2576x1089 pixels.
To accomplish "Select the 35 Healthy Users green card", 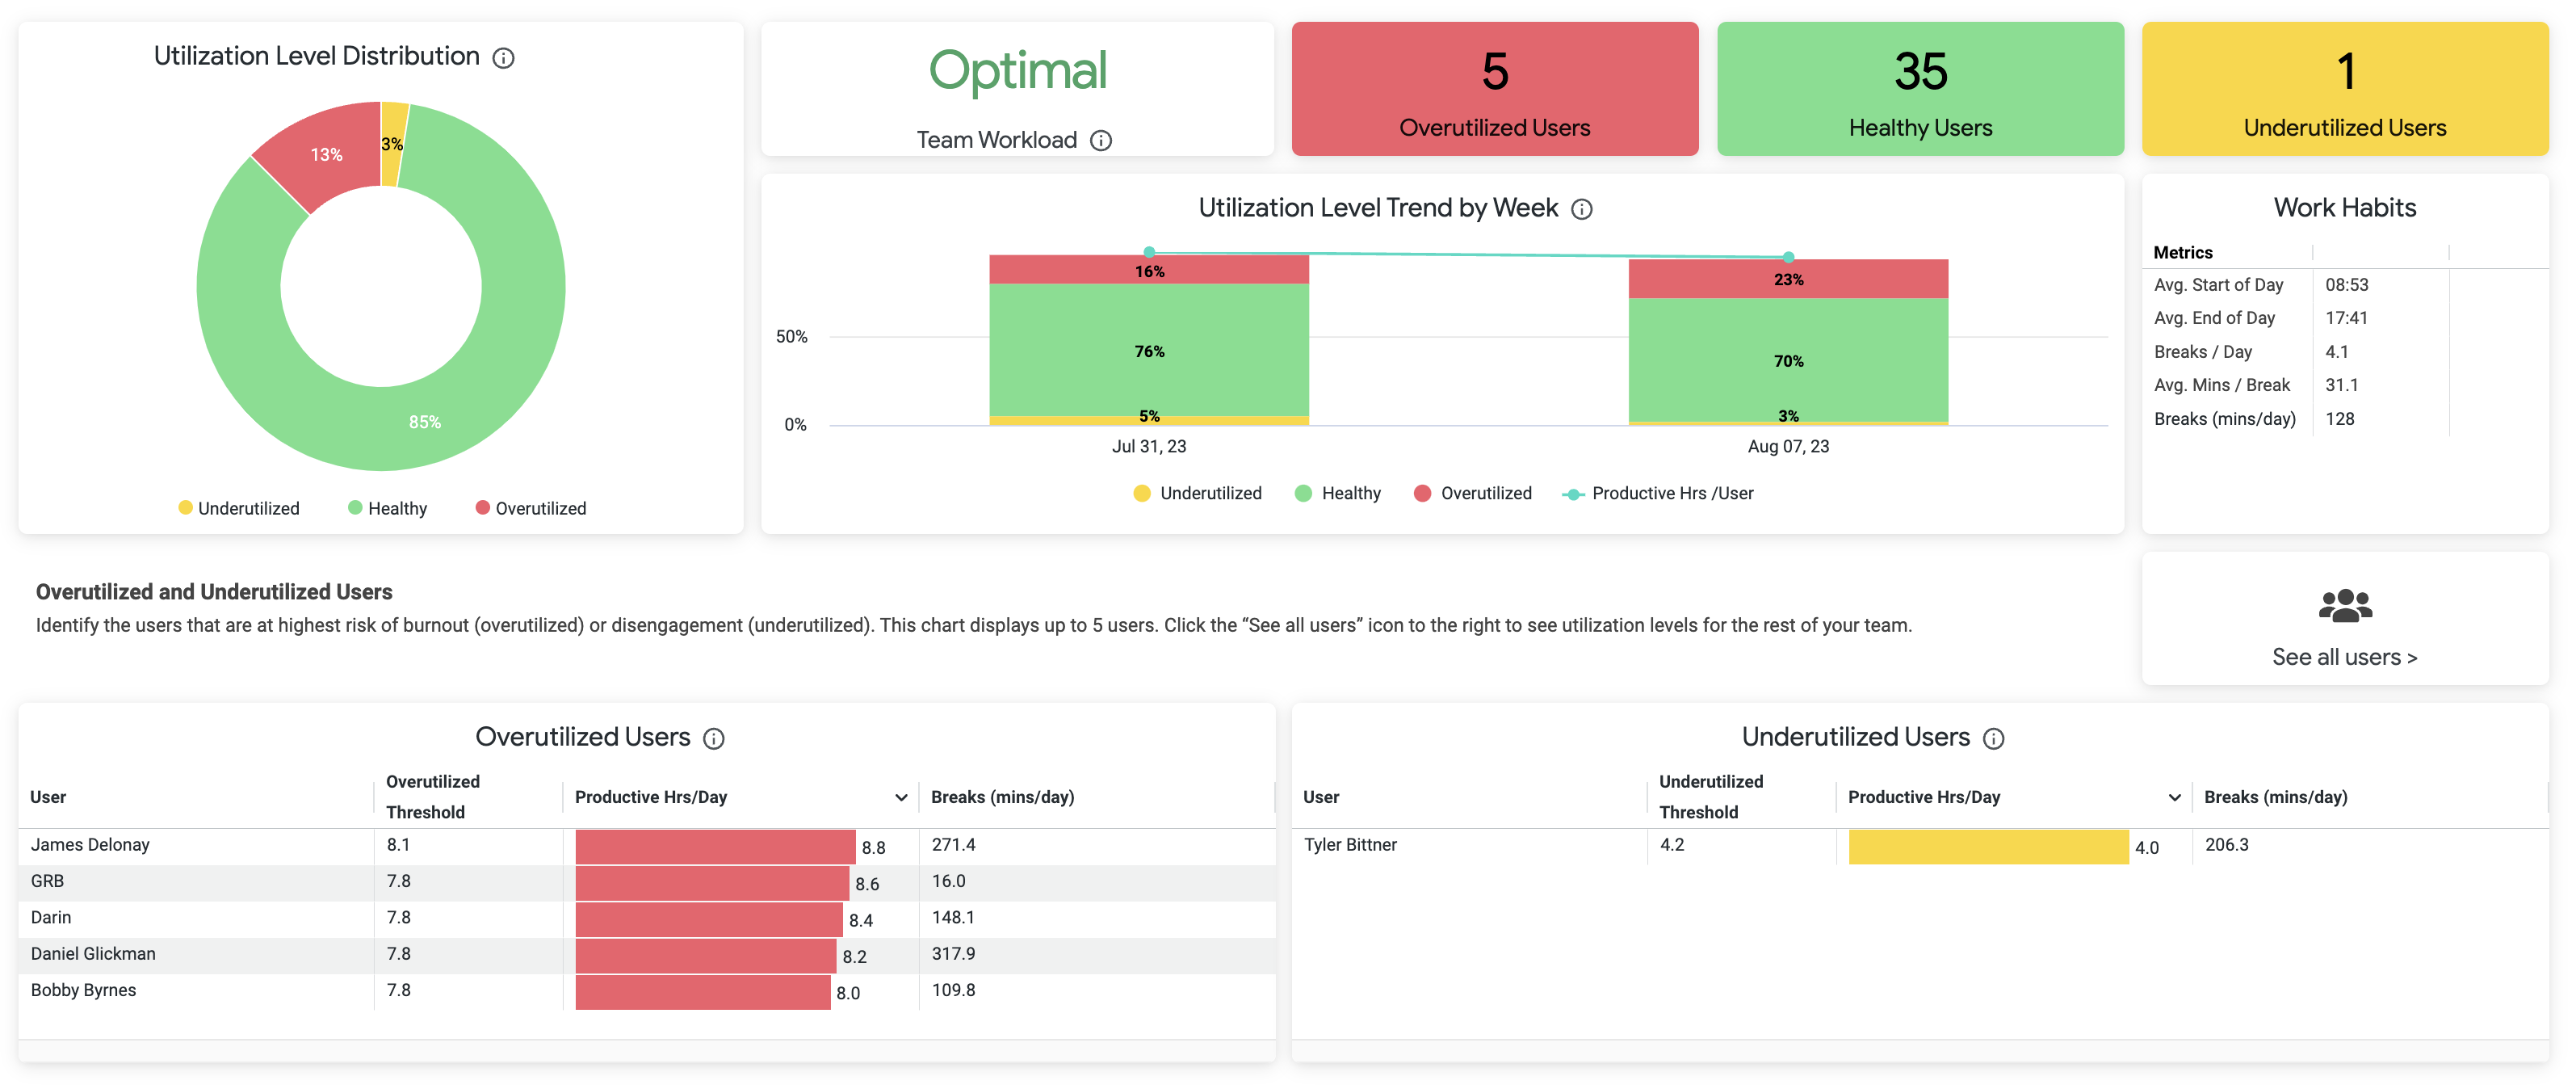I will pos(1919,89).
